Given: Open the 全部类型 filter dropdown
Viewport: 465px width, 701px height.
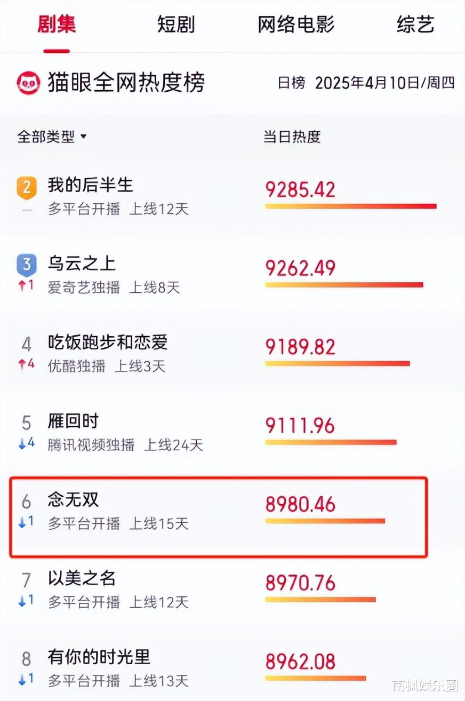Looking at the screenshot, I should 52,137.
